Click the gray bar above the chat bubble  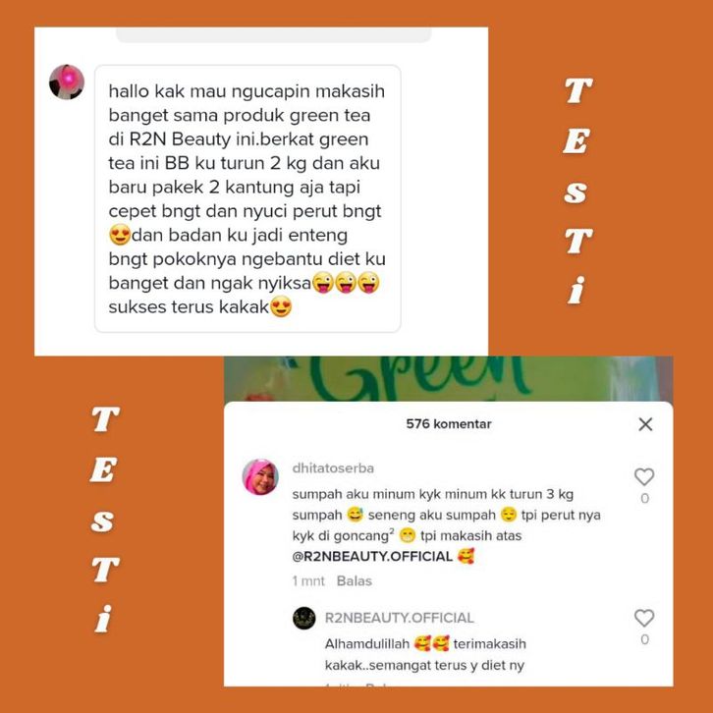pyautogui.click(x=273, y=35)
